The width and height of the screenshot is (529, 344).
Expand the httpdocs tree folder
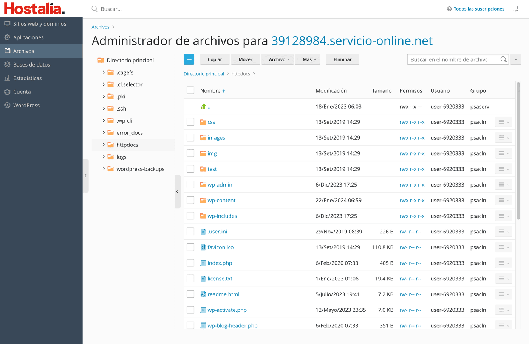[x=104, y=145]
